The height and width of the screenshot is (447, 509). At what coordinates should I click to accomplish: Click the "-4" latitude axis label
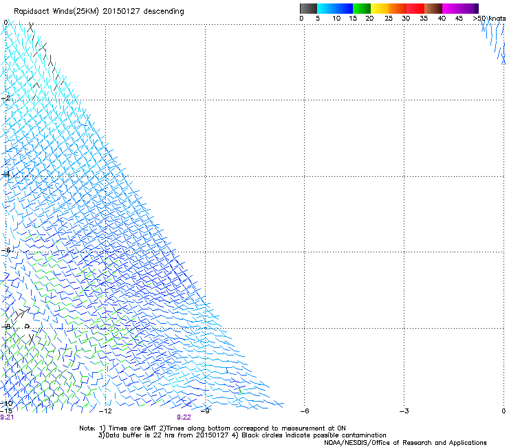(x=6, y=174)
